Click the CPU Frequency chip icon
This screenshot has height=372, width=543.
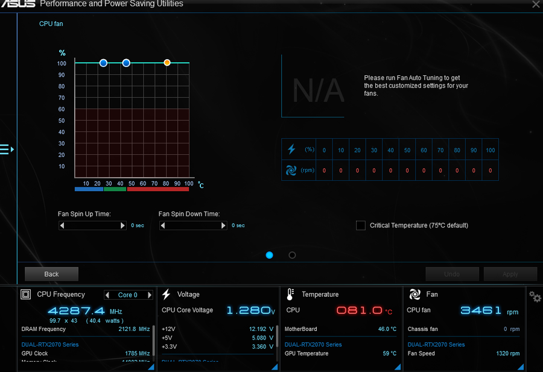tap(25, 294)
